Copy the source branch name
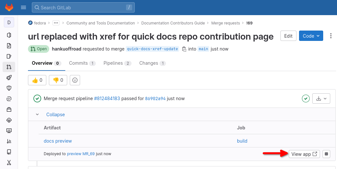Screen dimensions: 337x169 coord(184,49)
